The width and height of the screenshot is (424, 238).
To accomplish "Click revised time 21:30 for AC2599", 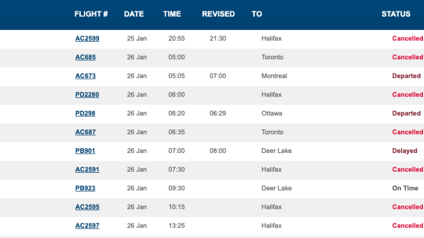I will (x=217, y=39).
